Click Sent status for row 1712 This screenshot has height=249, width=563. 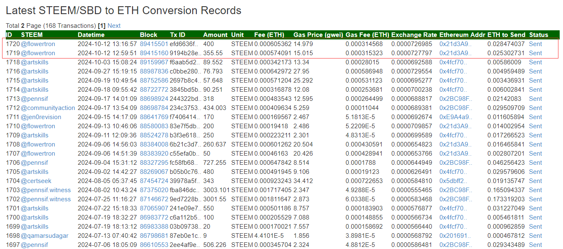click(536, 108)
